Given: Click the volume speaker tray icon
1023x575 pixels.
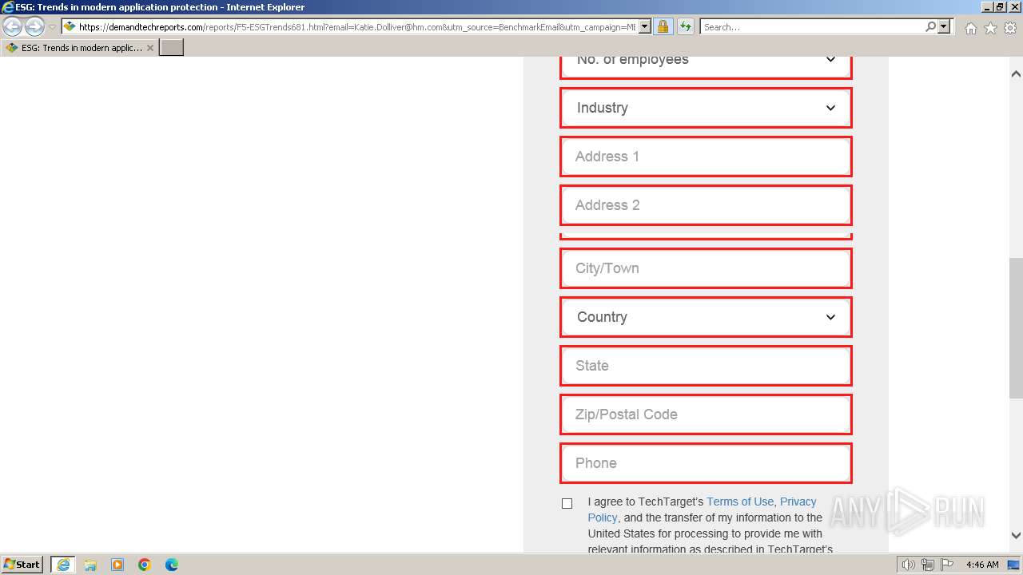Looking at the screenshot, I should pos(909,565).
